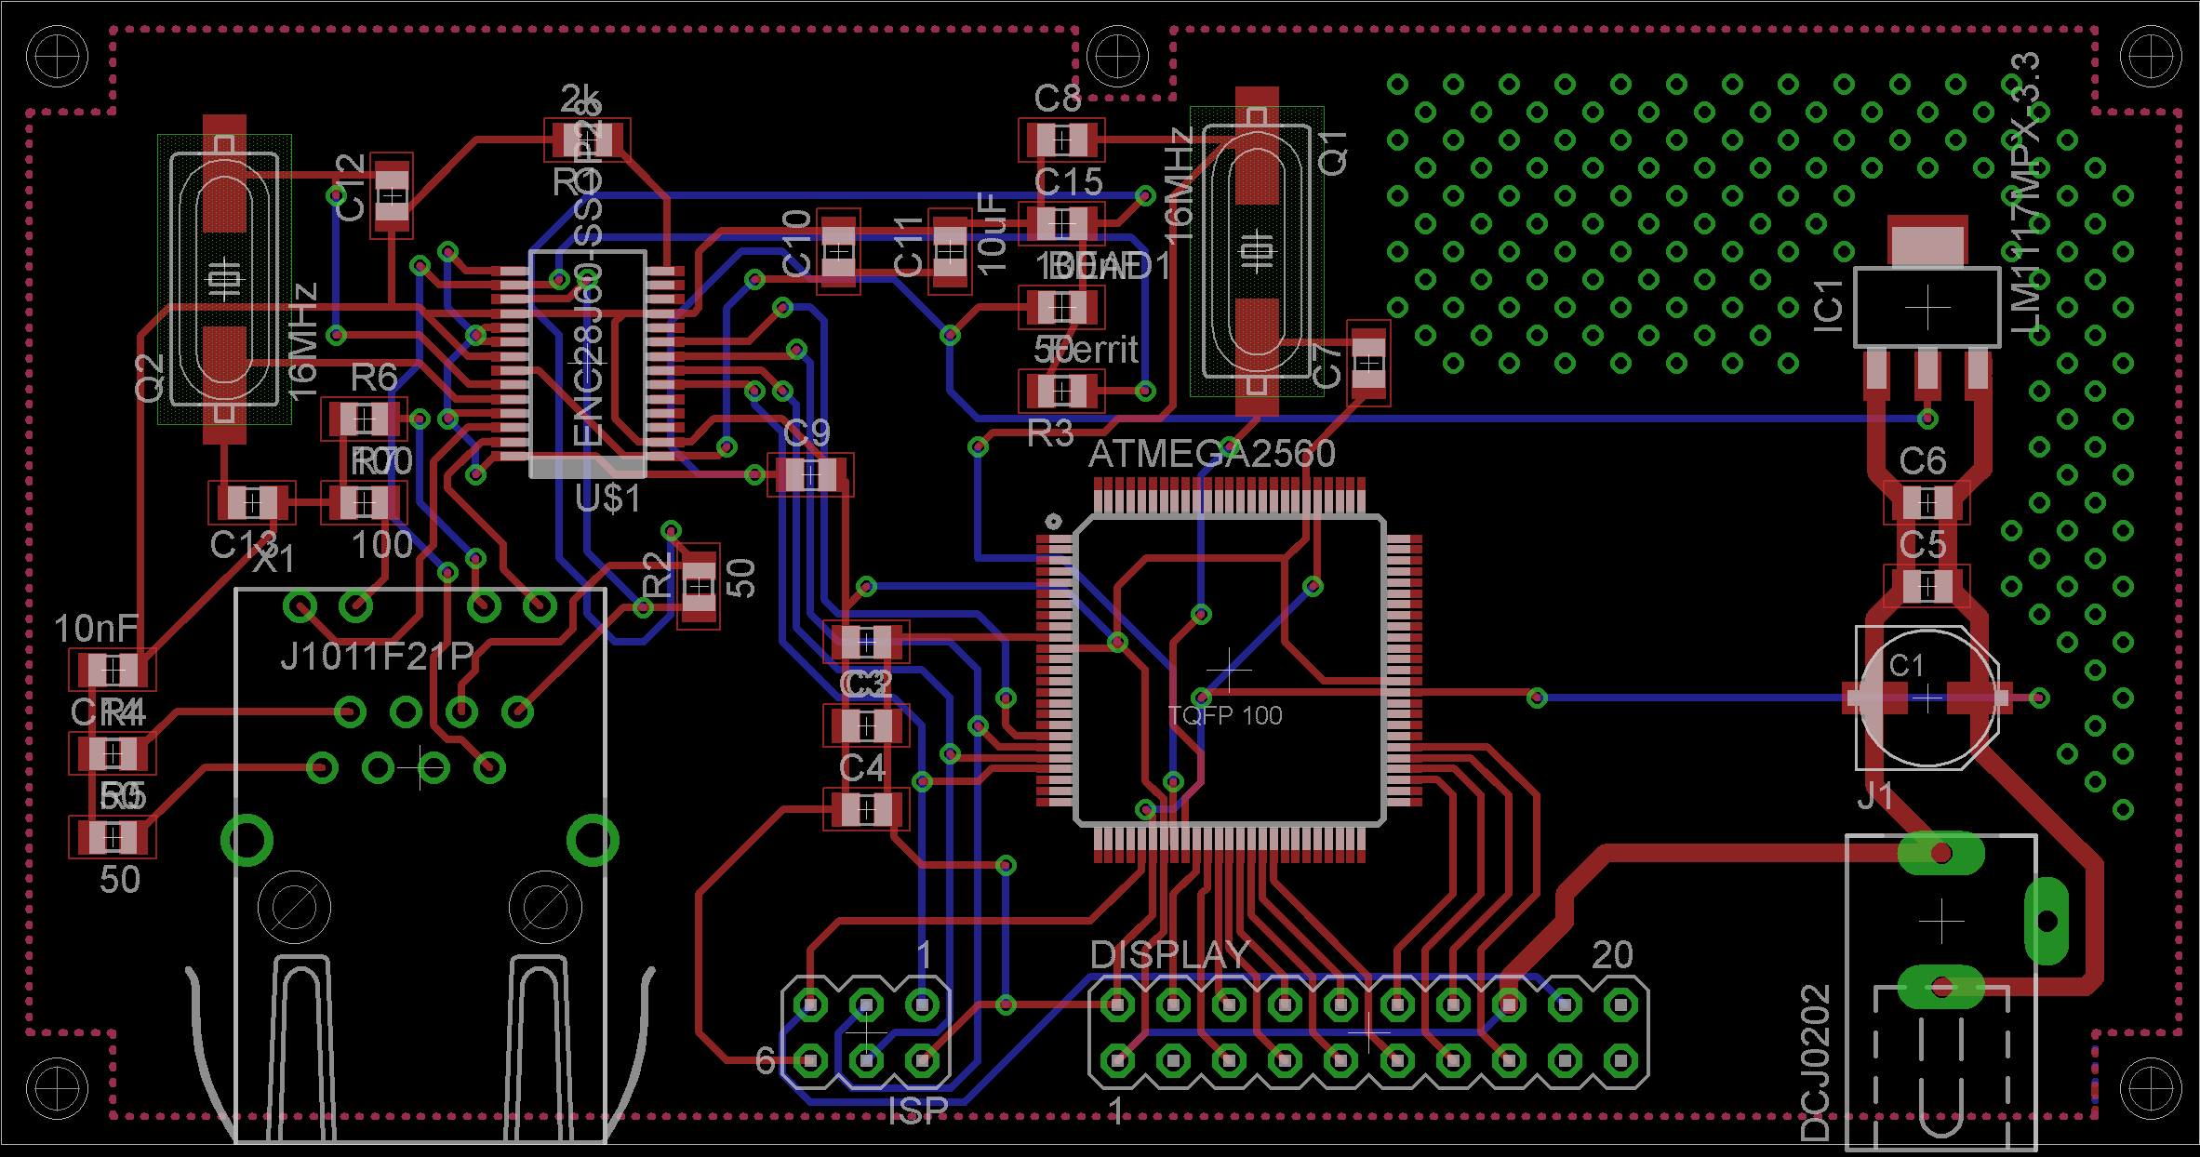The height and width of the screenshot is (1157, 2200).
Task: Click capacitor C7 beside crystal Q1
Action: 1367,363
